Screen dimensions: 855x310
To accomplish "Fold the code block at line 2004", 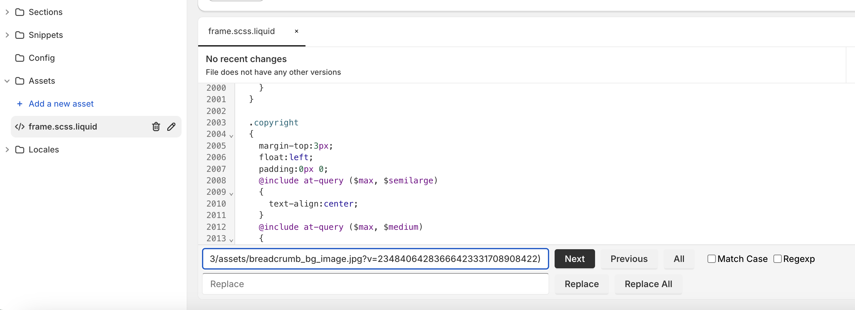I will [231, 136].
